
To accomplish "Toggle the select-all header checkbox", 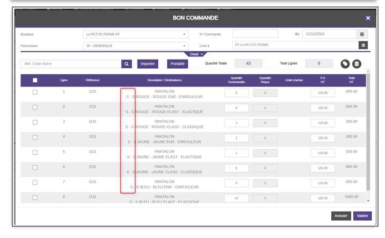I will 35,80.
